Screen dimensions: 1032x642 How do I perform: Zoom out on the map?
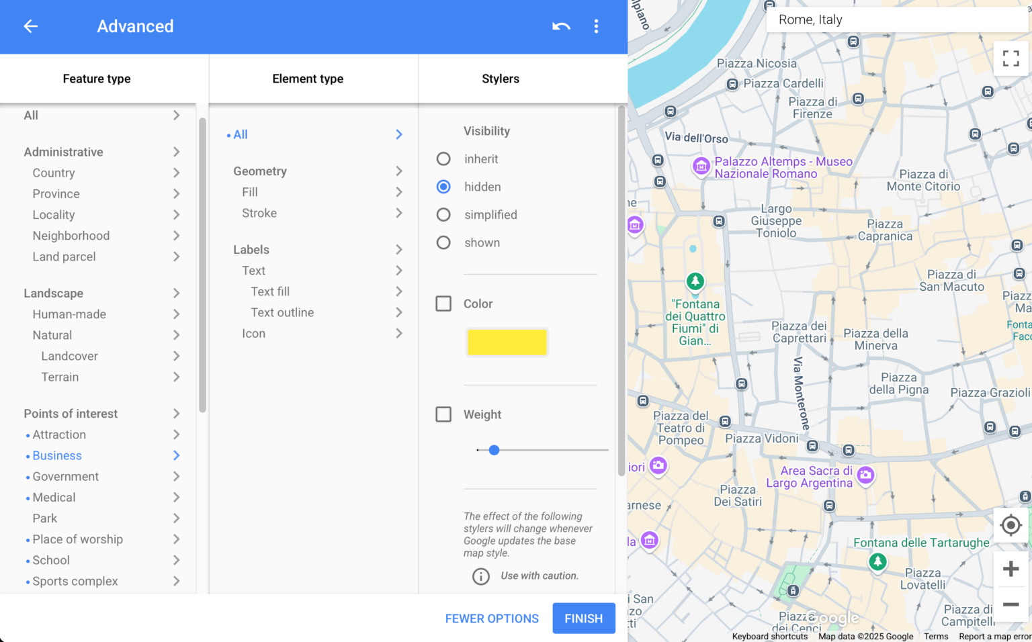pos(1010,605)
